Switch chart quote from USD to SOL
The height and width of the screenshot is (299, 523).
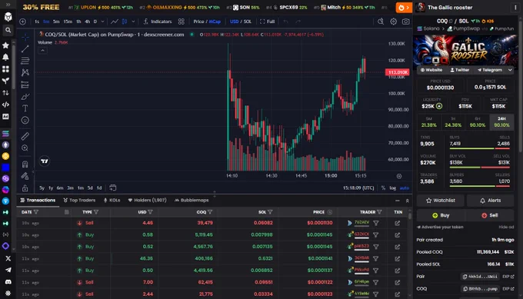247,22
